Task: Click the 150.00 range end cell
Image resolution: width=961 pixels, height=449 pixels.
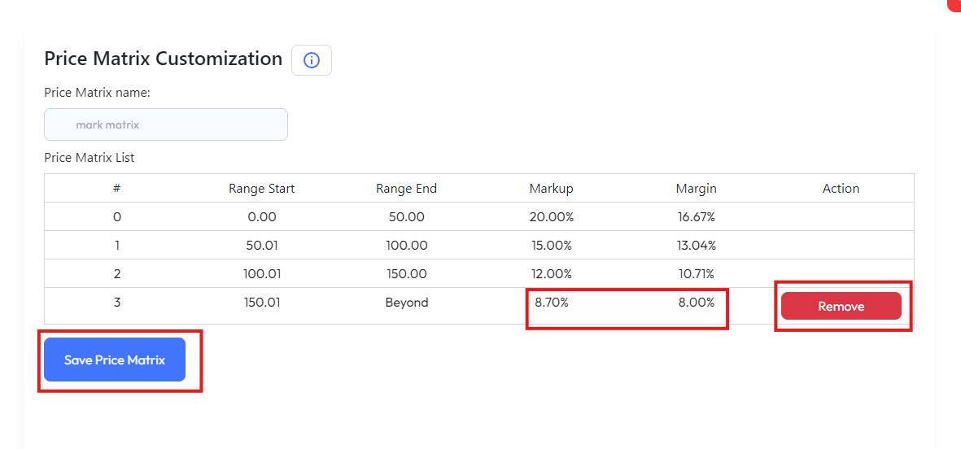Action: point(406,274)
